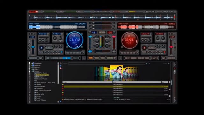Screen dimensions: 204x115
Task: Click the VirtualDJ logo
Action: click(33, 12)
